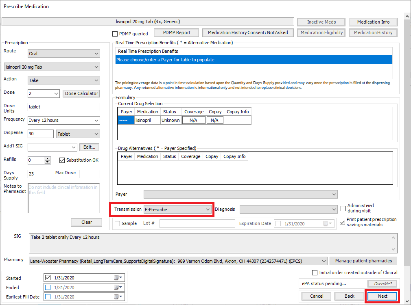This screenshot has width=411, height=305.
Task: Select the highlighted Payer cell in Current Drug Selection
Action: pos(126,120)
